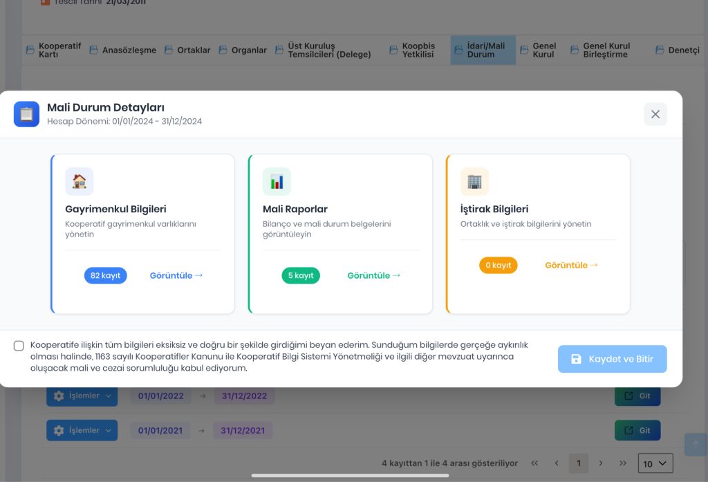Click the folder icon next to Anasözleşme
This screenshot has width=708, height=482.
[x=93, y=50]
